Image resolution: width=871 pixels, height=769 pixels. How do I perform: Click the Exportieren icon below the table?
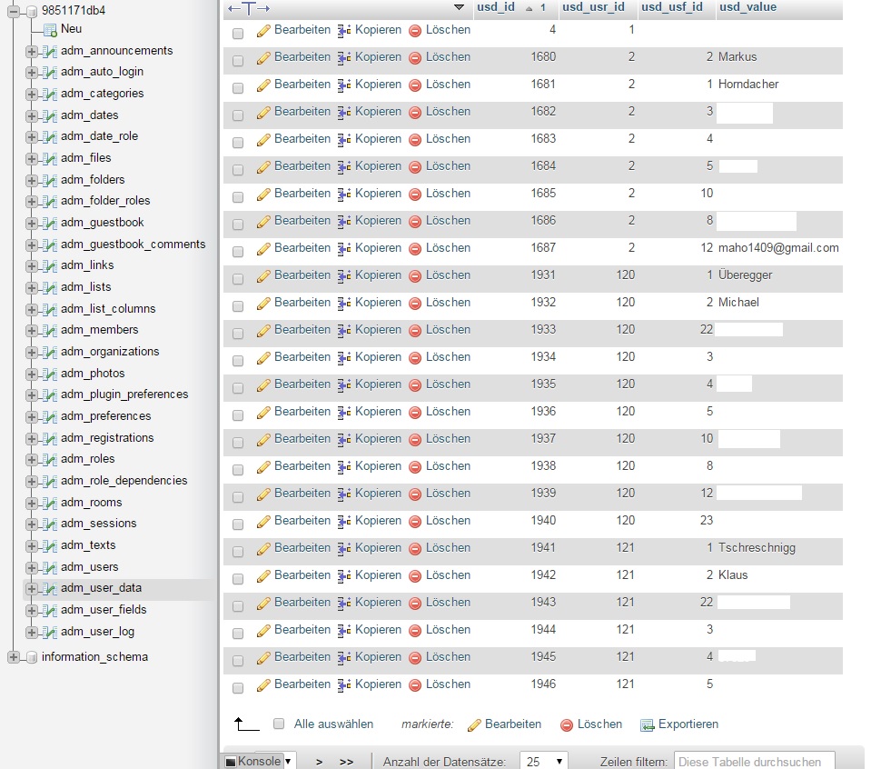(x=647, y=725)
